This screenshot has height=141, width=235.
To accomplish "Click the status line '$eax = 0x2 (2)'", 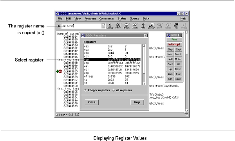I will coord(69,115).
